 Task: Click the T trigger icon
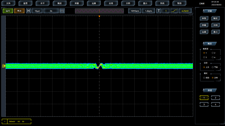(x=159, y=11)
